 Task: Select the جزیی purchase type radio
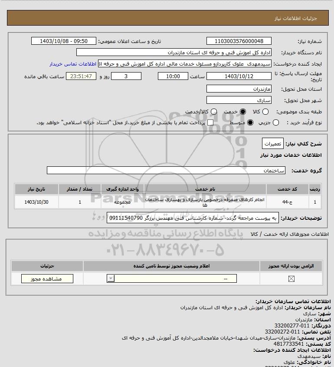(x=276, y=122)
